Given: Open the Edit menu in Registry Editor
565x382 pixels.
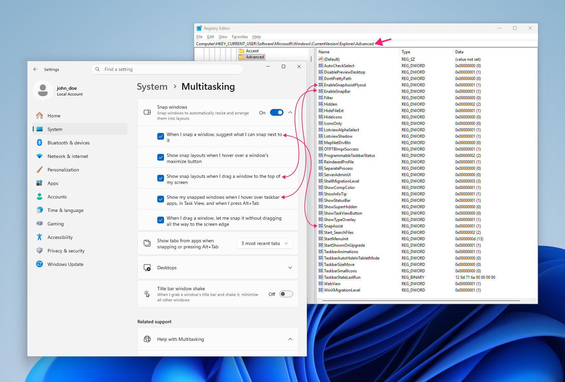Looking at the screenshot, I should pos(211,37).
